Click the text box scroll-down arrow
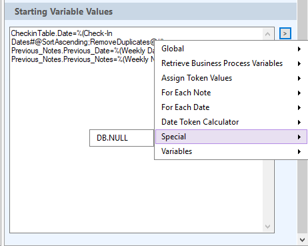 [x=267, y=227]
